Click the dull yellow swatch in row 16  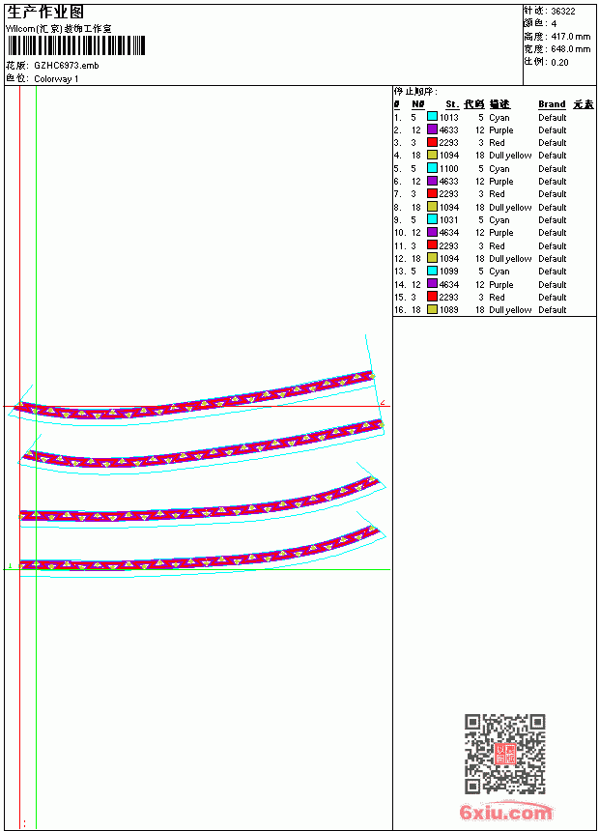point(433,309)
